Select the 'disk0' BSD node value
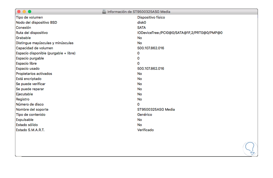The width and height of the screenshot is (273, 178). 142,22
